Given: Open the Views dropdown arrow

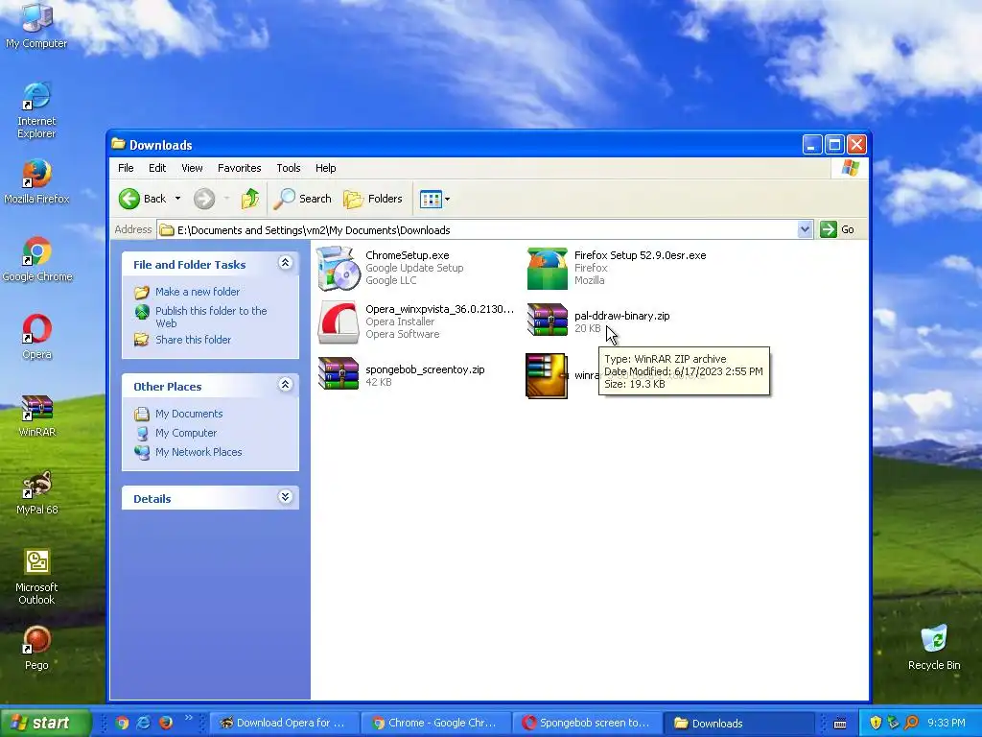Looking at the screenshot, I should [447, 200].
